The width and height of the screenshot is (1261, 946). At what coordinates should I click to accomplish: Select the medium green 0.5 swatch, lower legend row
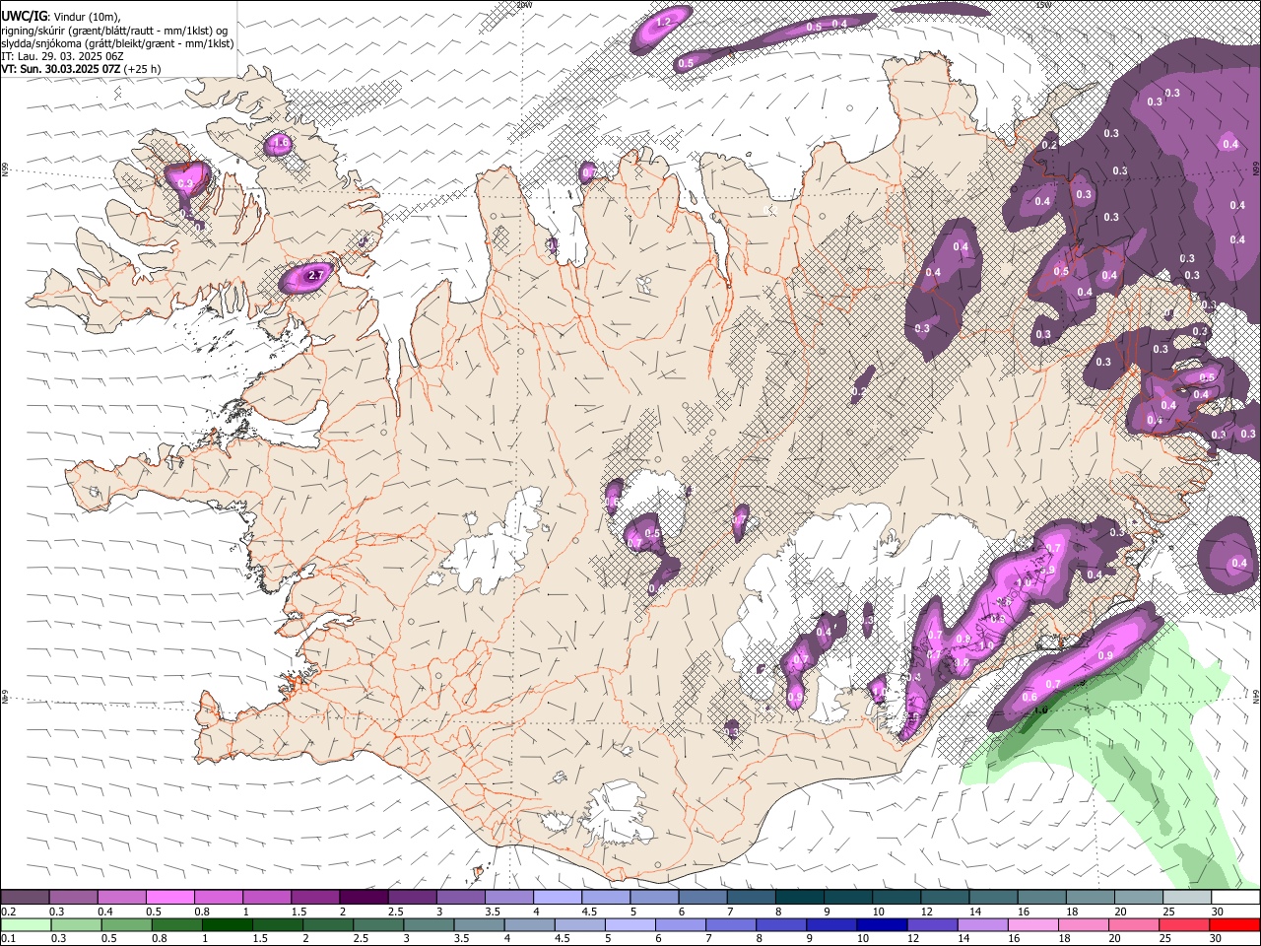(127, 925)
